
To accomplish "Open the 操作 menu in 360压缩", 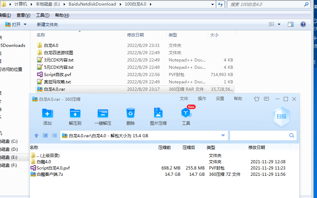I will tap(202, 99).
